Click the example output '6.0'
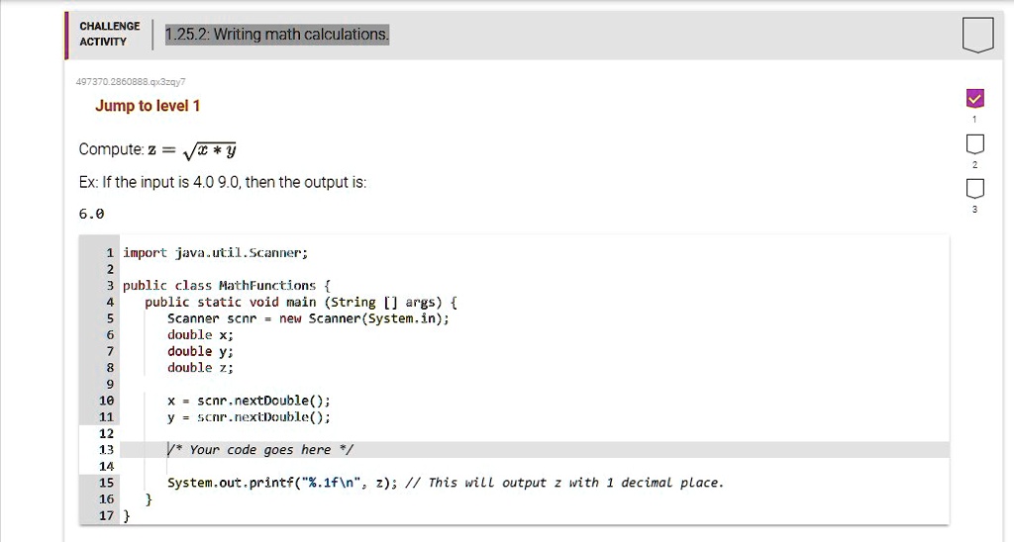The height and width of the screenshot is (542, 1014). (x=91, y=214)
